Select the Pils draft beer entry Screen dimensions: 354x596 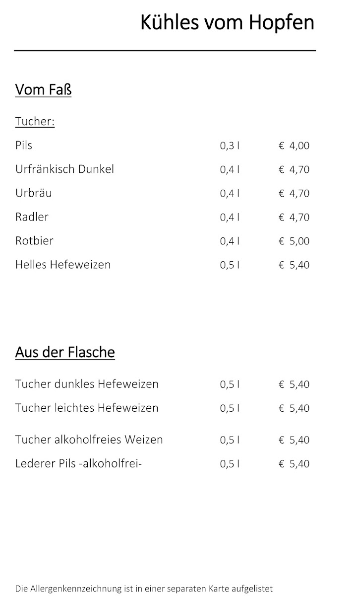(24, 146)
